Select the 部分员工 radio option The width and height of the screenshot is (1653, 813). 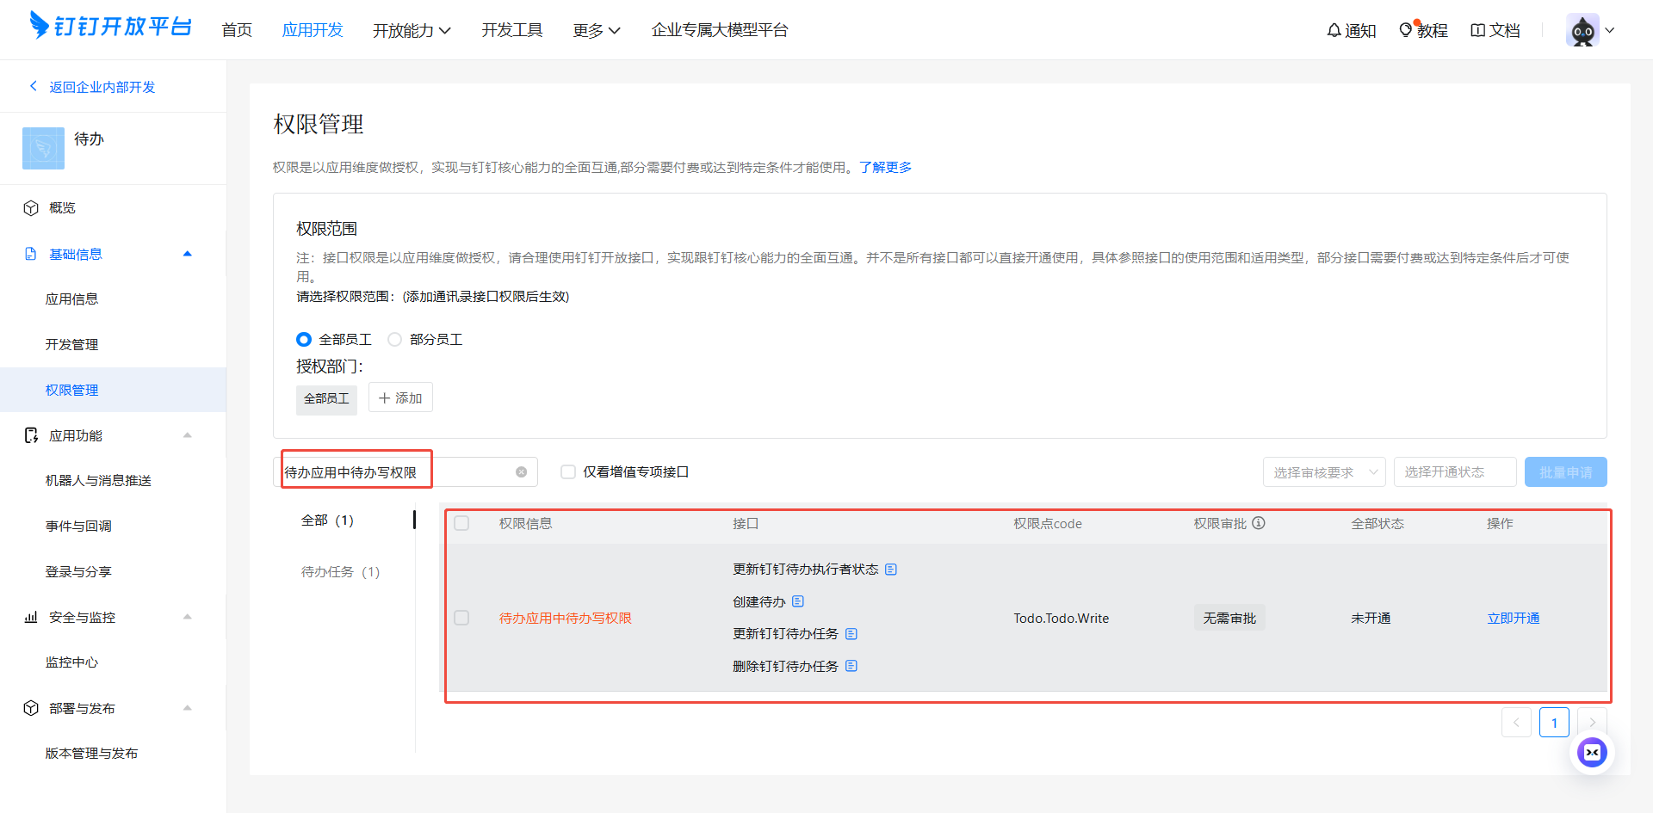click(x=395, y=340)
